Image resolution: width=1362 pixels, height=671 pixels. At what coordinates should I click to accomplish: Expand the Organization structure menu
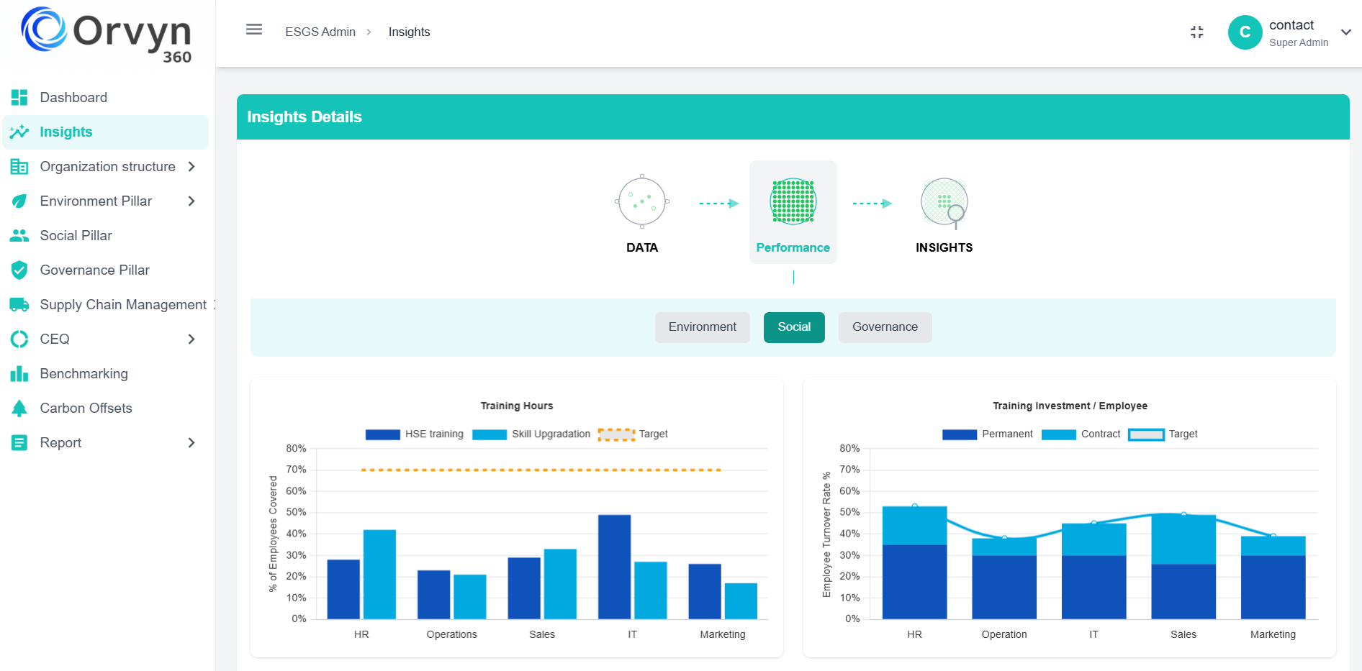pos(190,166)
